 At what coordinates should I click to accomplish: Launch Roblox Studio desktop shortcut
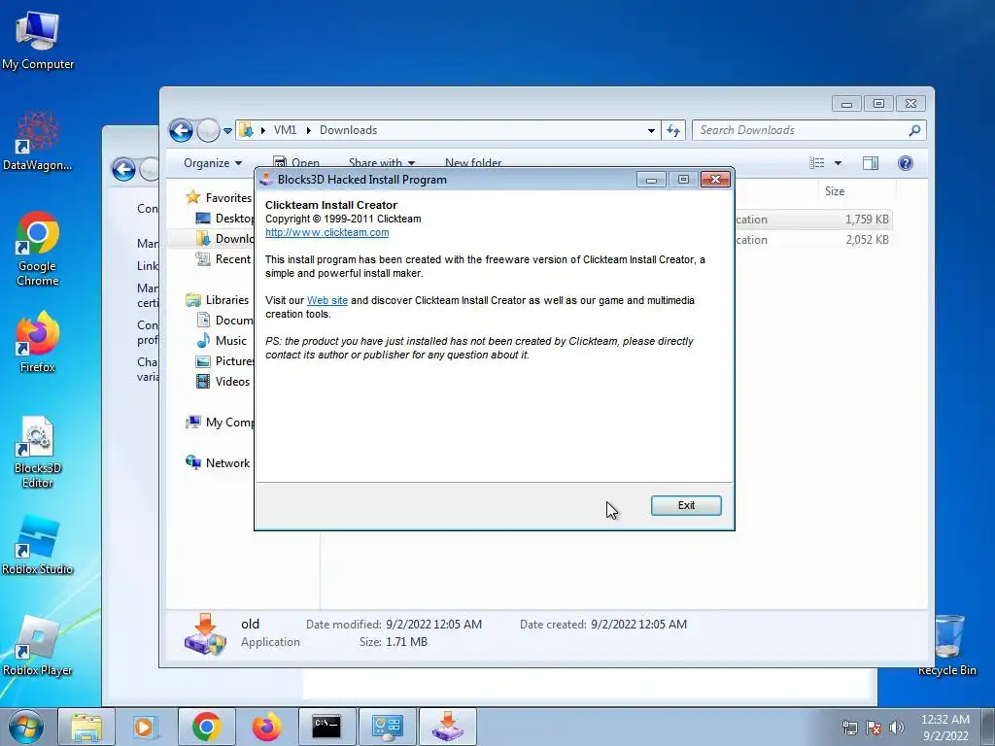(x=38, y=546)
